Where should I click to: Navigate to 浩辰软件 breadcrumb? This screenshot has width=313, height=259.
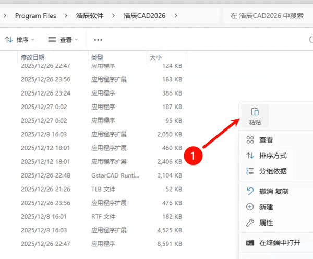point(90,16)
